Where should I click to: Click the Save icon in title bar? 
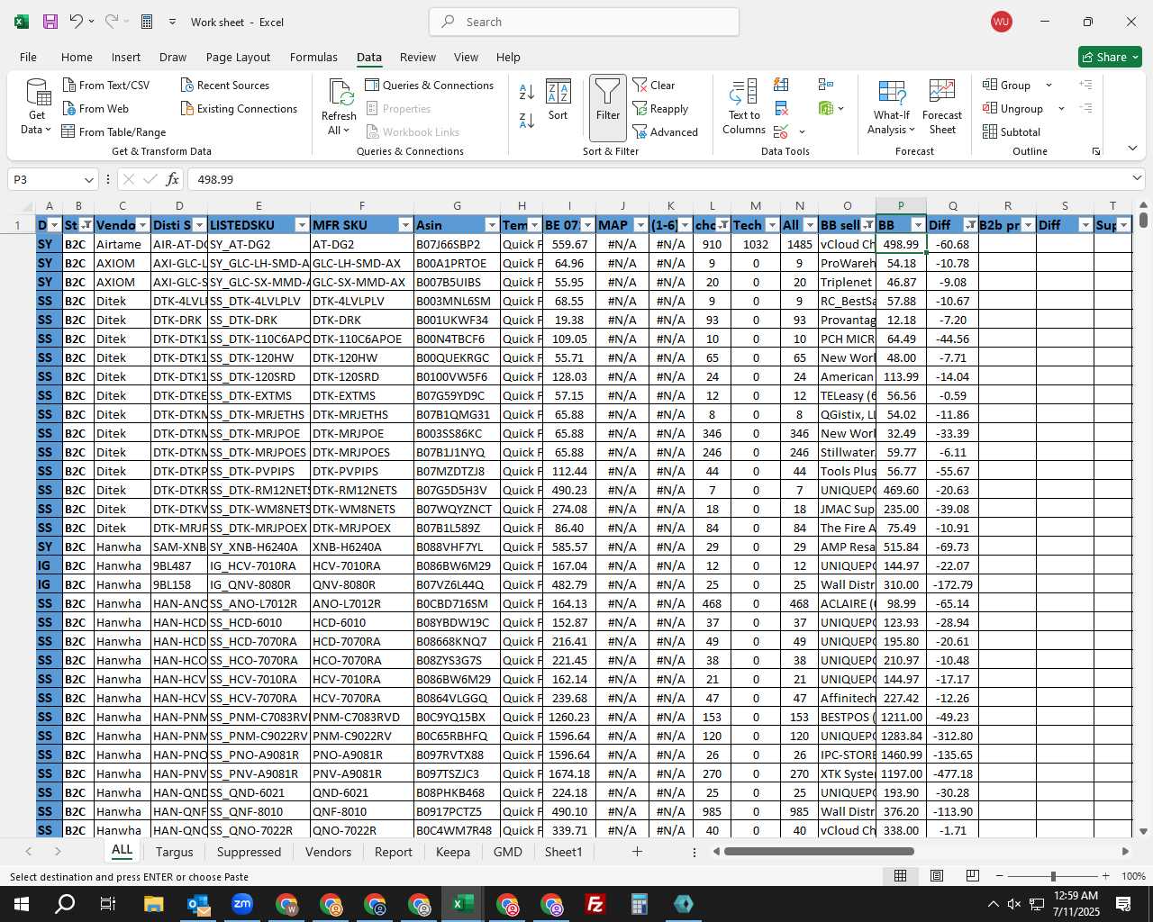pyautogui.click(x=50, y=22)
